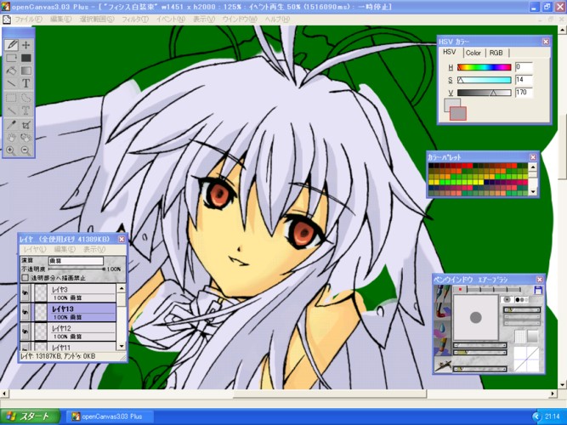Open the ファイル(F) menu
The image size is (567, 425).
(28, 20)
